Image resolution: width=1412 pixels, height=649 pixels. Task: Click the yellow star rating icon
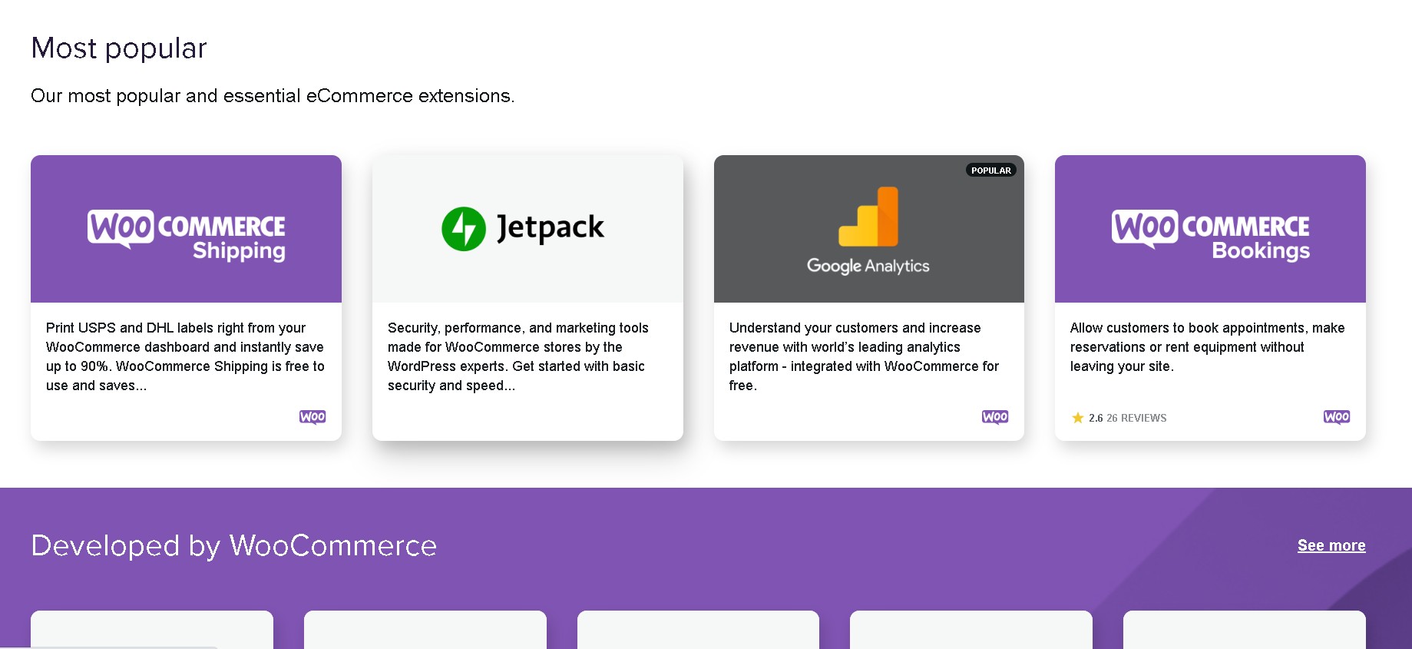[x=1077, y=418]
